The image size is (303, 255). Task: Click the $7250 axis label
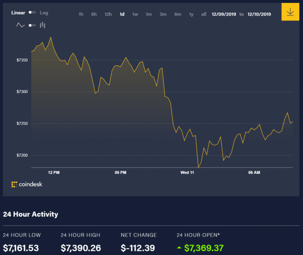point(22,124)
